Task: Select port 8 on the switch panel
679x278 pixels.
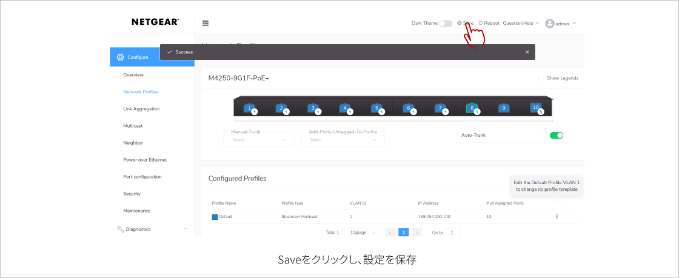Action: tap(471, 108)
